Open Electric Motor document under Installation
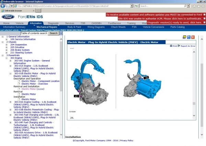The width and height of the screenshot is (206, 146). point(28,99)
